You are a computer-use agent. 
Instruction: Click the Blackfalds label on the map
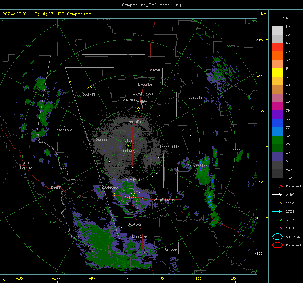coord(143,93)
